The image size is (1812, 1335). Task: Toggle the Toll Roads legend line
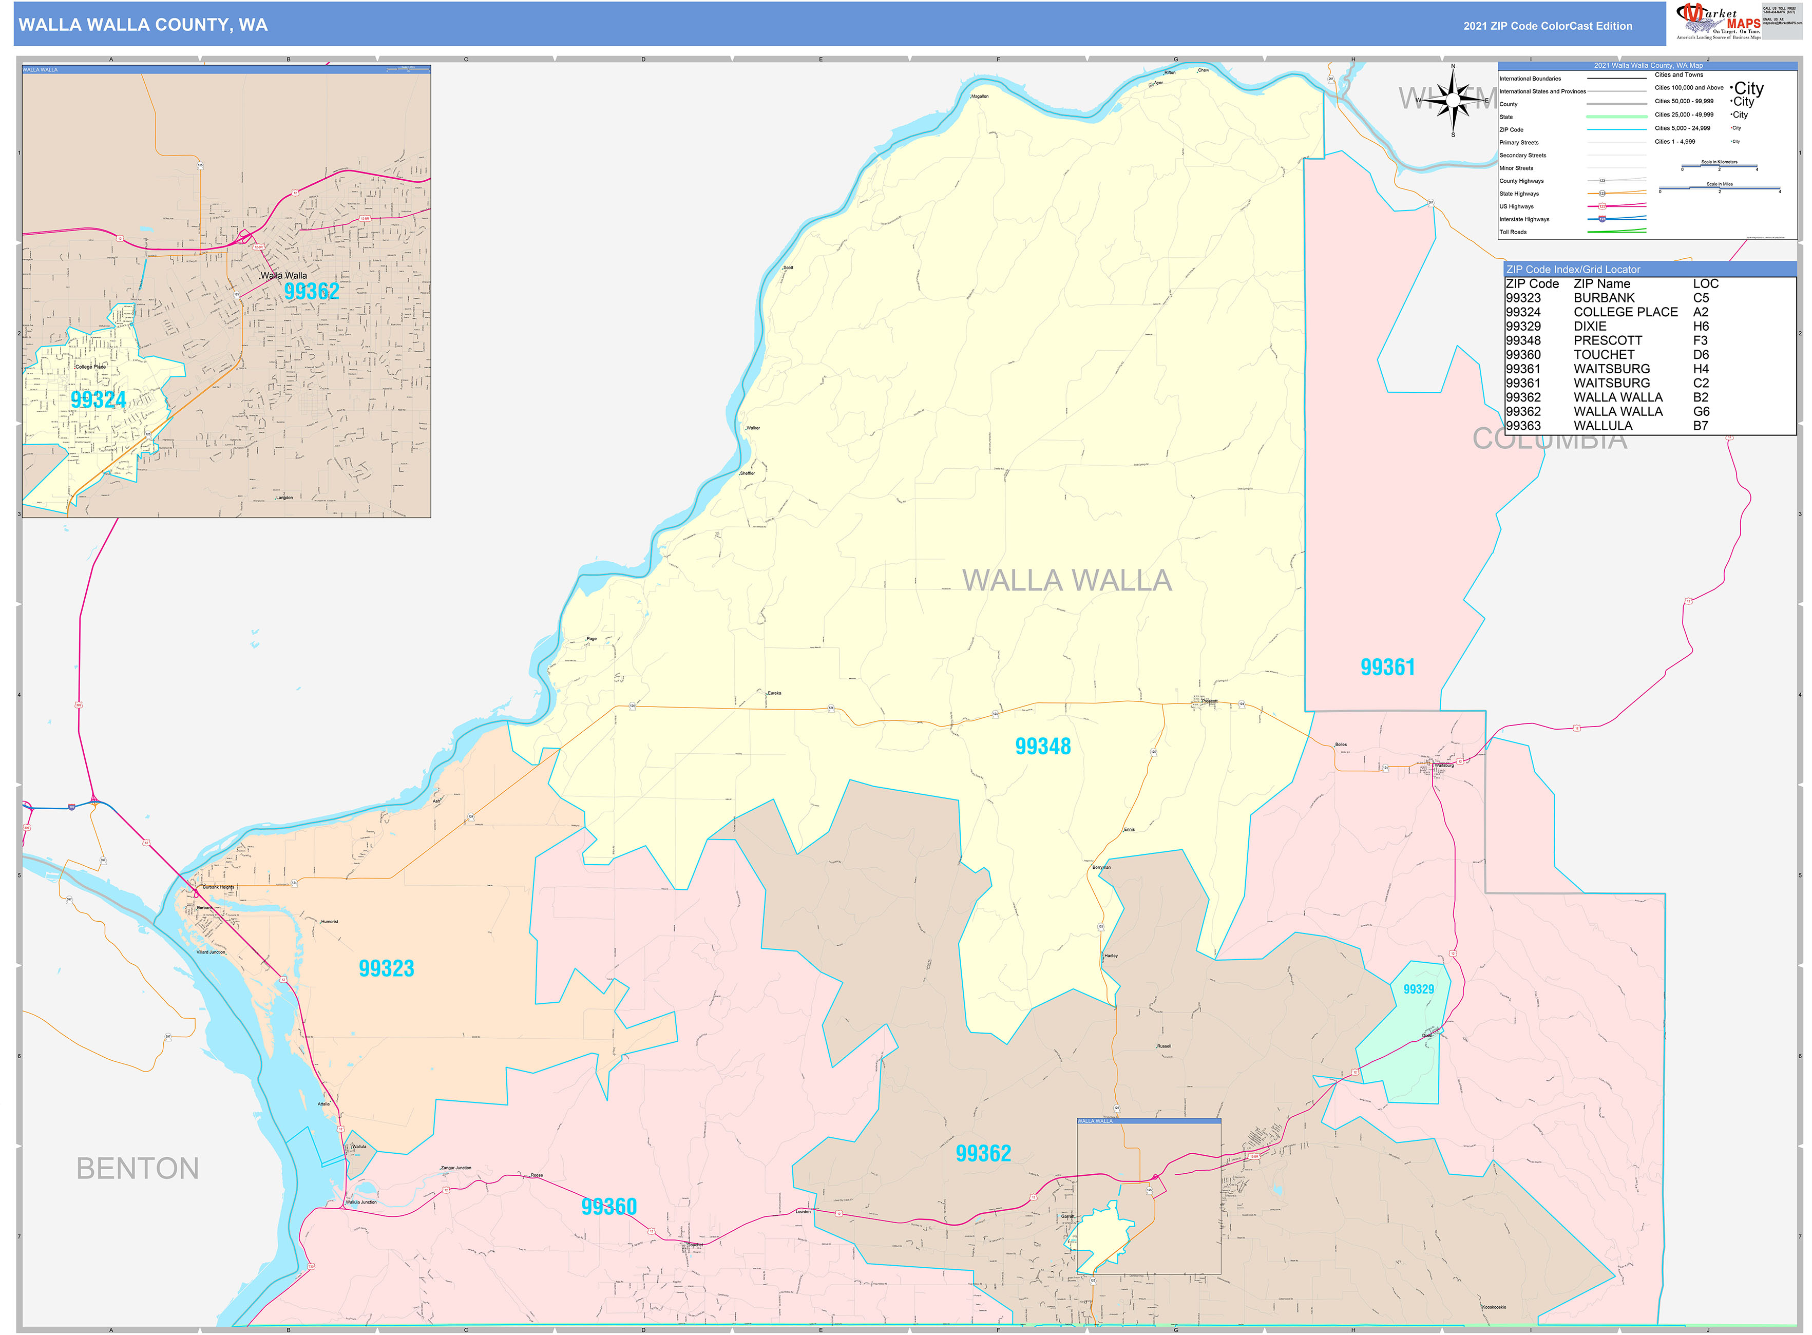1616,232
